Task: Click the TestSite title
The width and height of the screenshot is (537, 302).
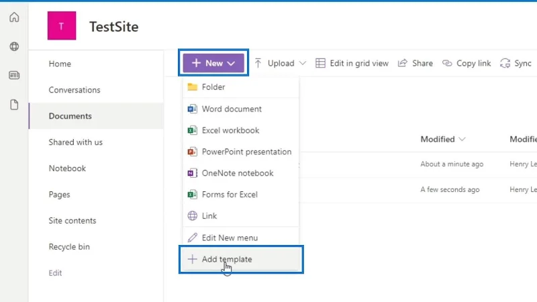Action: [114, 27]
